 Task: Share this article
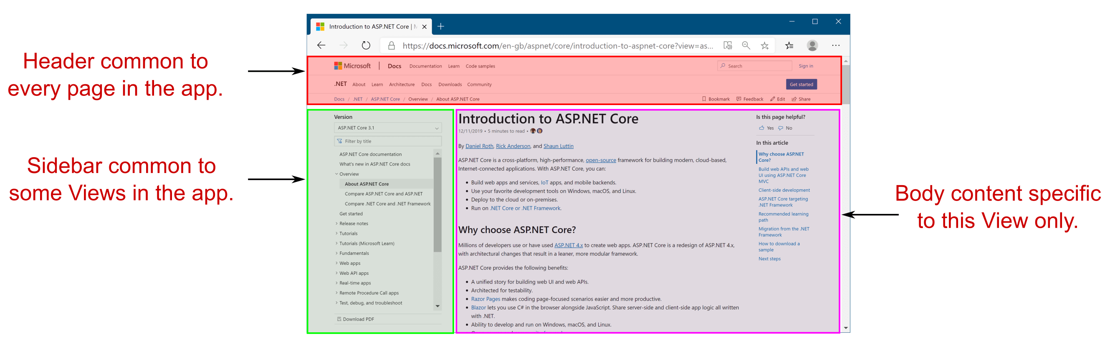tap(801, 99)
